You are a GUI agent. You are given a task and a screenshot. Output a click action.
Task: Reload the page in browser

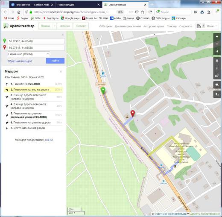coord(150,12)
